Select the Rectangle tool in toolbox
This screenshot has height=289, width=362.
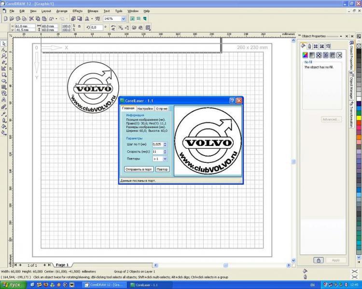click(4, 75)
